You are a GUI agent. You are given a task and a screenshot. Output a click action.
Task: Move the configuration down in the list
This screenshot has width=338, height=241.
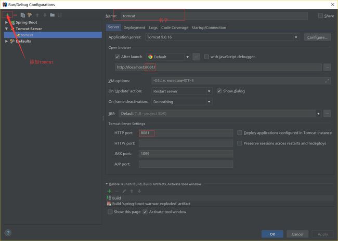pos(45,15)
